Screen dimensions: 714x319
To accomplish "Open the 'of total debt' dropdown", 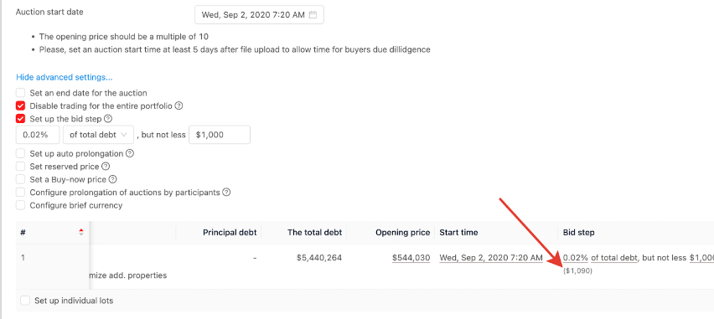I will coord(99,135).
